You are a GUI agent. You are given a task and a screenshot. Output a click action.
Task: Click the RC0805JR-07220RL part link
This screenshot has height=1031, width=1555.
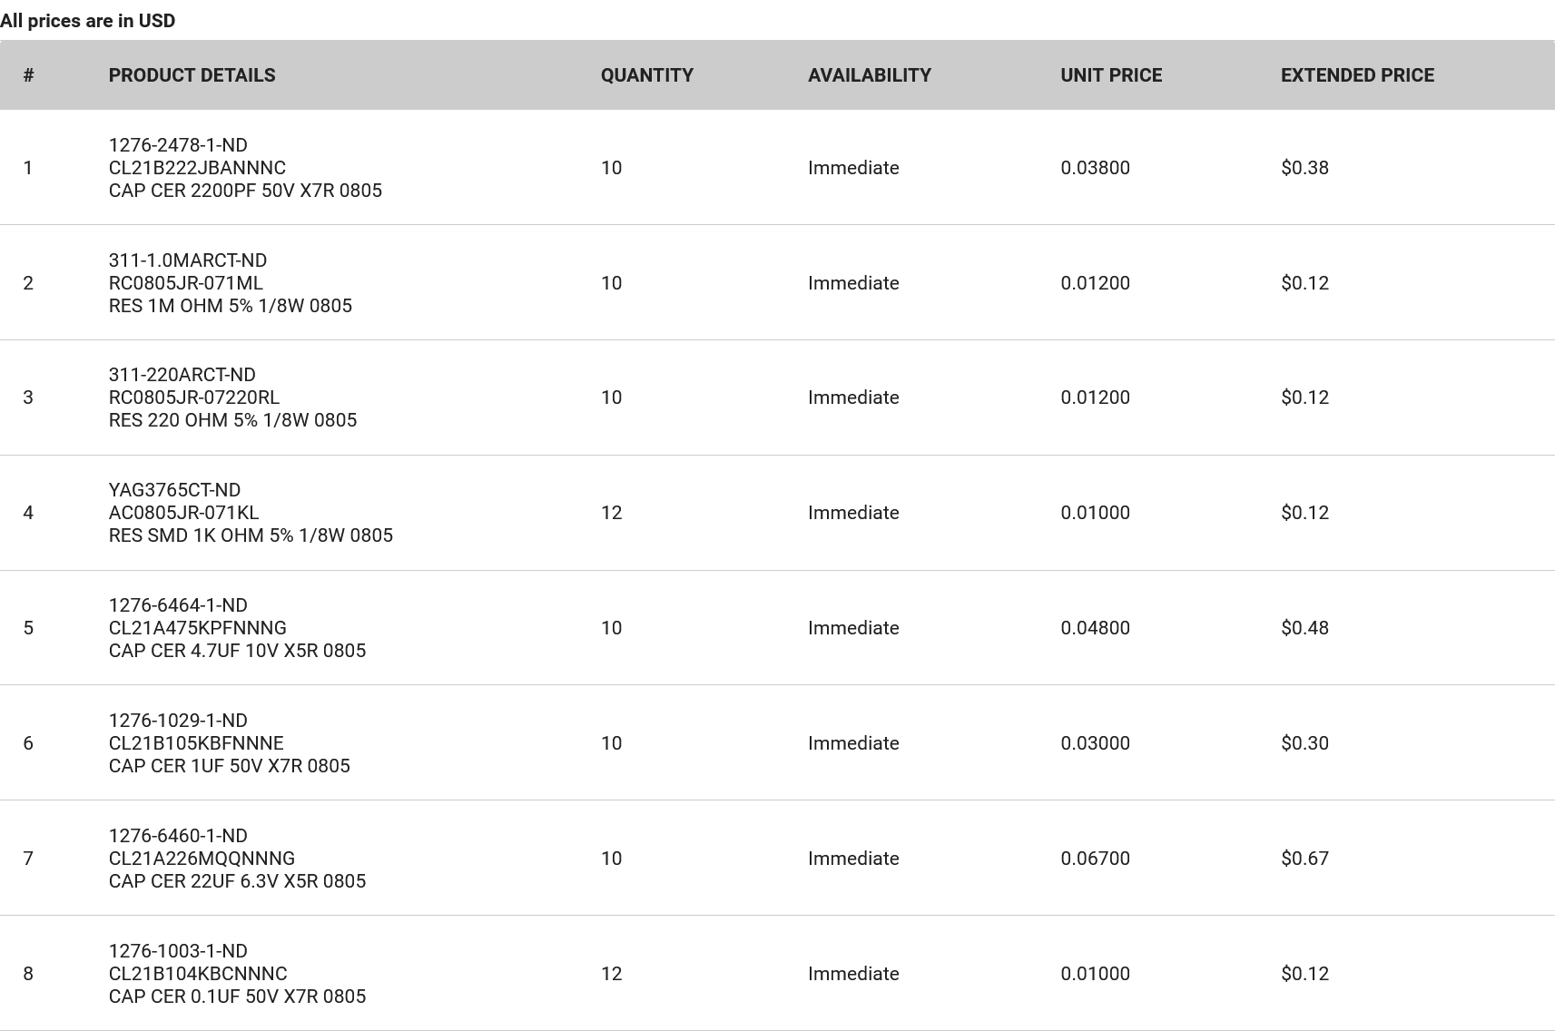click(x=193, y=398)
